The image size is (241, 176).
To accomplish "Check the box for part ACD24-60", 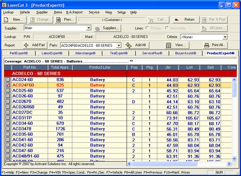I will pyautogui.click(x=8, y=80).
